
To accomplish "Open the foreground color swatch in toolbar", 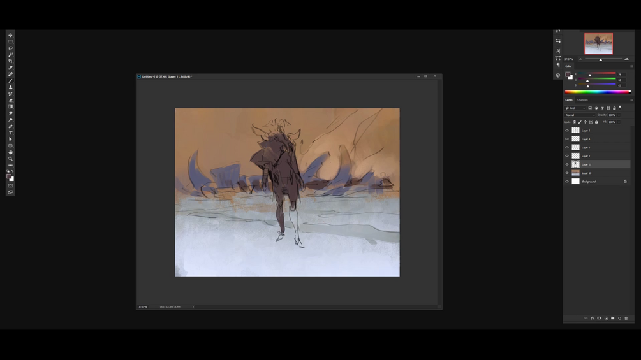I will tap(9, 176).
